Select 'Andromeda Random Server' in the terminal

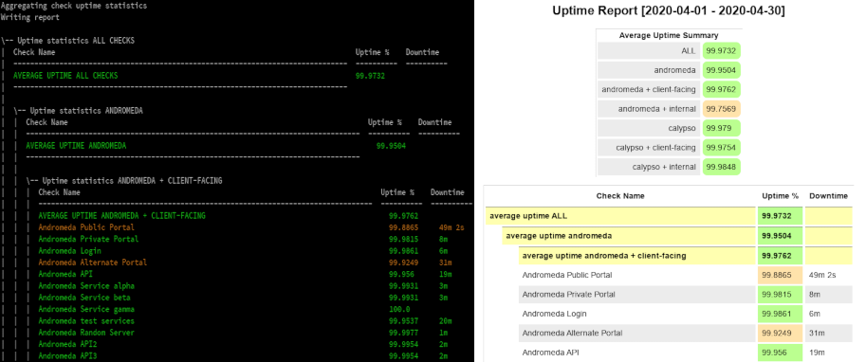coord(86,333)
